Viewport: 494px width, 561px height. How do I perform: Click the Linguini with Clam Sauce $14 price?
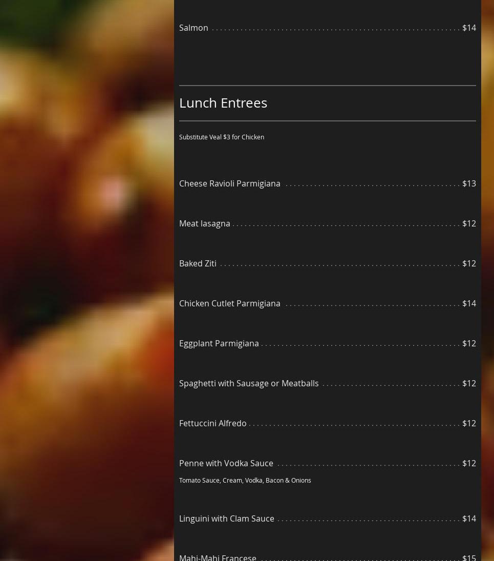click(x=469, y=518)
